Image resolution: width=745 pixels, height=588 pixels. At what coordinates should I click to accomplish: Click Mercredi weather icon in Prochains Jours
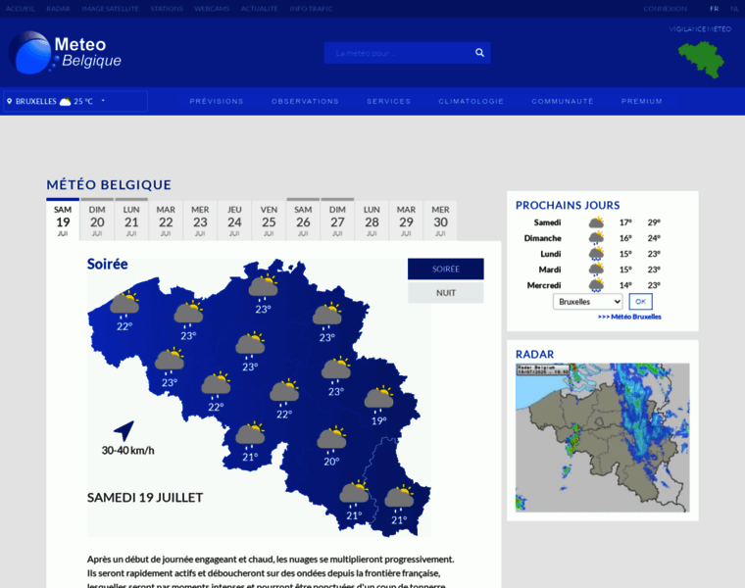[x=596, y=285]
